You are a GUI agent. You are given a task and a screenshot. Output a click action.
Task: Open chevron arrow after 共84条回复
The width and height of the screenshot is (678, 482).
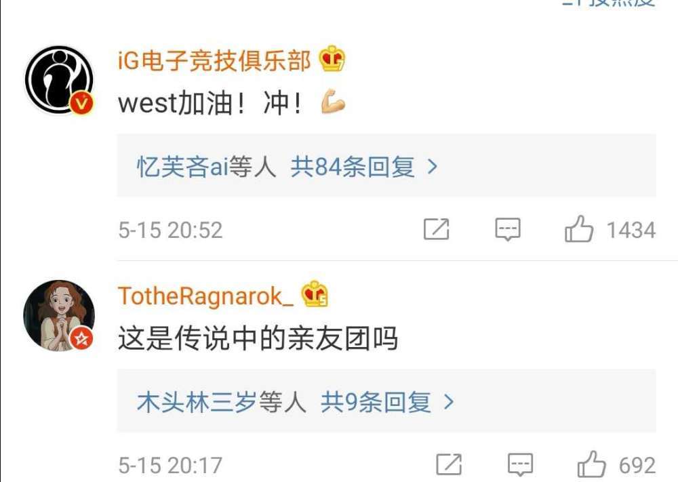pyautogui.click(x=432, y=167)
